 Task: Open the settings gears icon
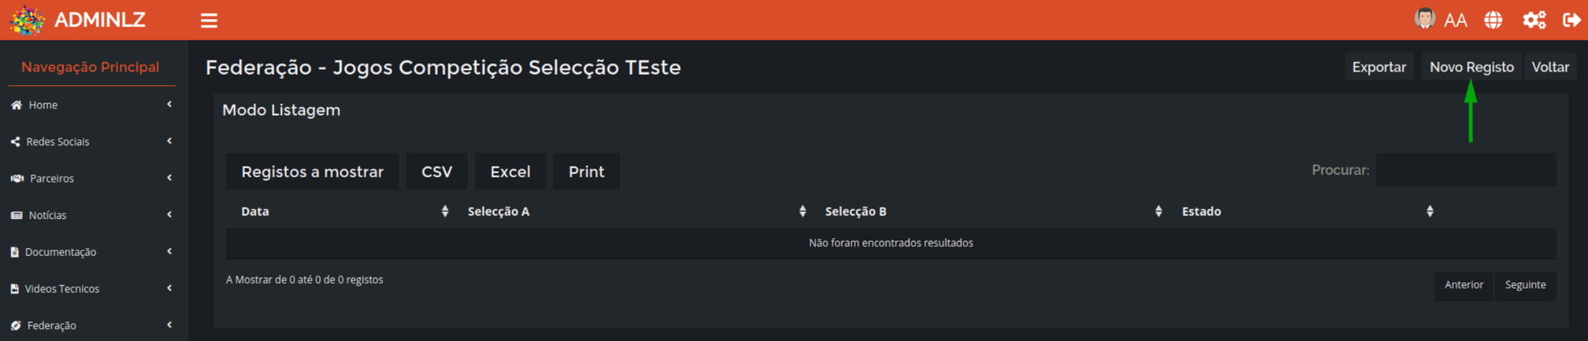pos(1534,20)
